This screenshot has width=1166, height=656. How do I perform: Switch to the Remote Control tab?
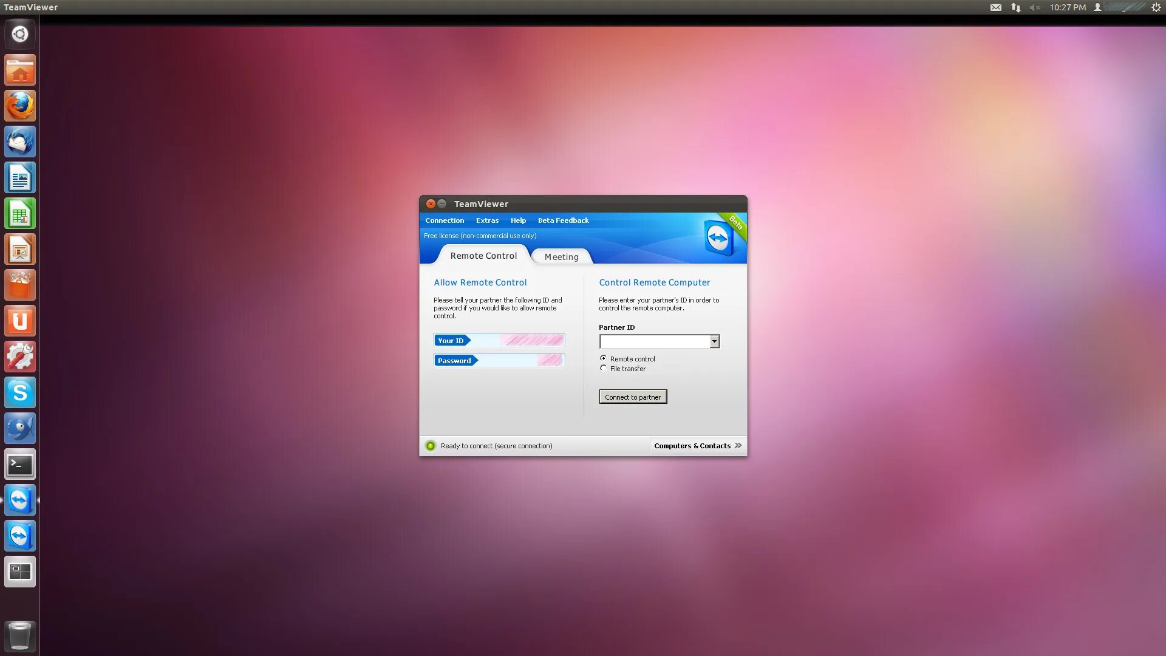483,256
